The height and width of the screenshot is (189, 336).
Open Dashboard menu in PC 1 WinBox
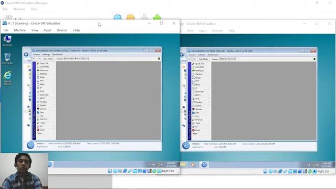[x=57, y=55]
